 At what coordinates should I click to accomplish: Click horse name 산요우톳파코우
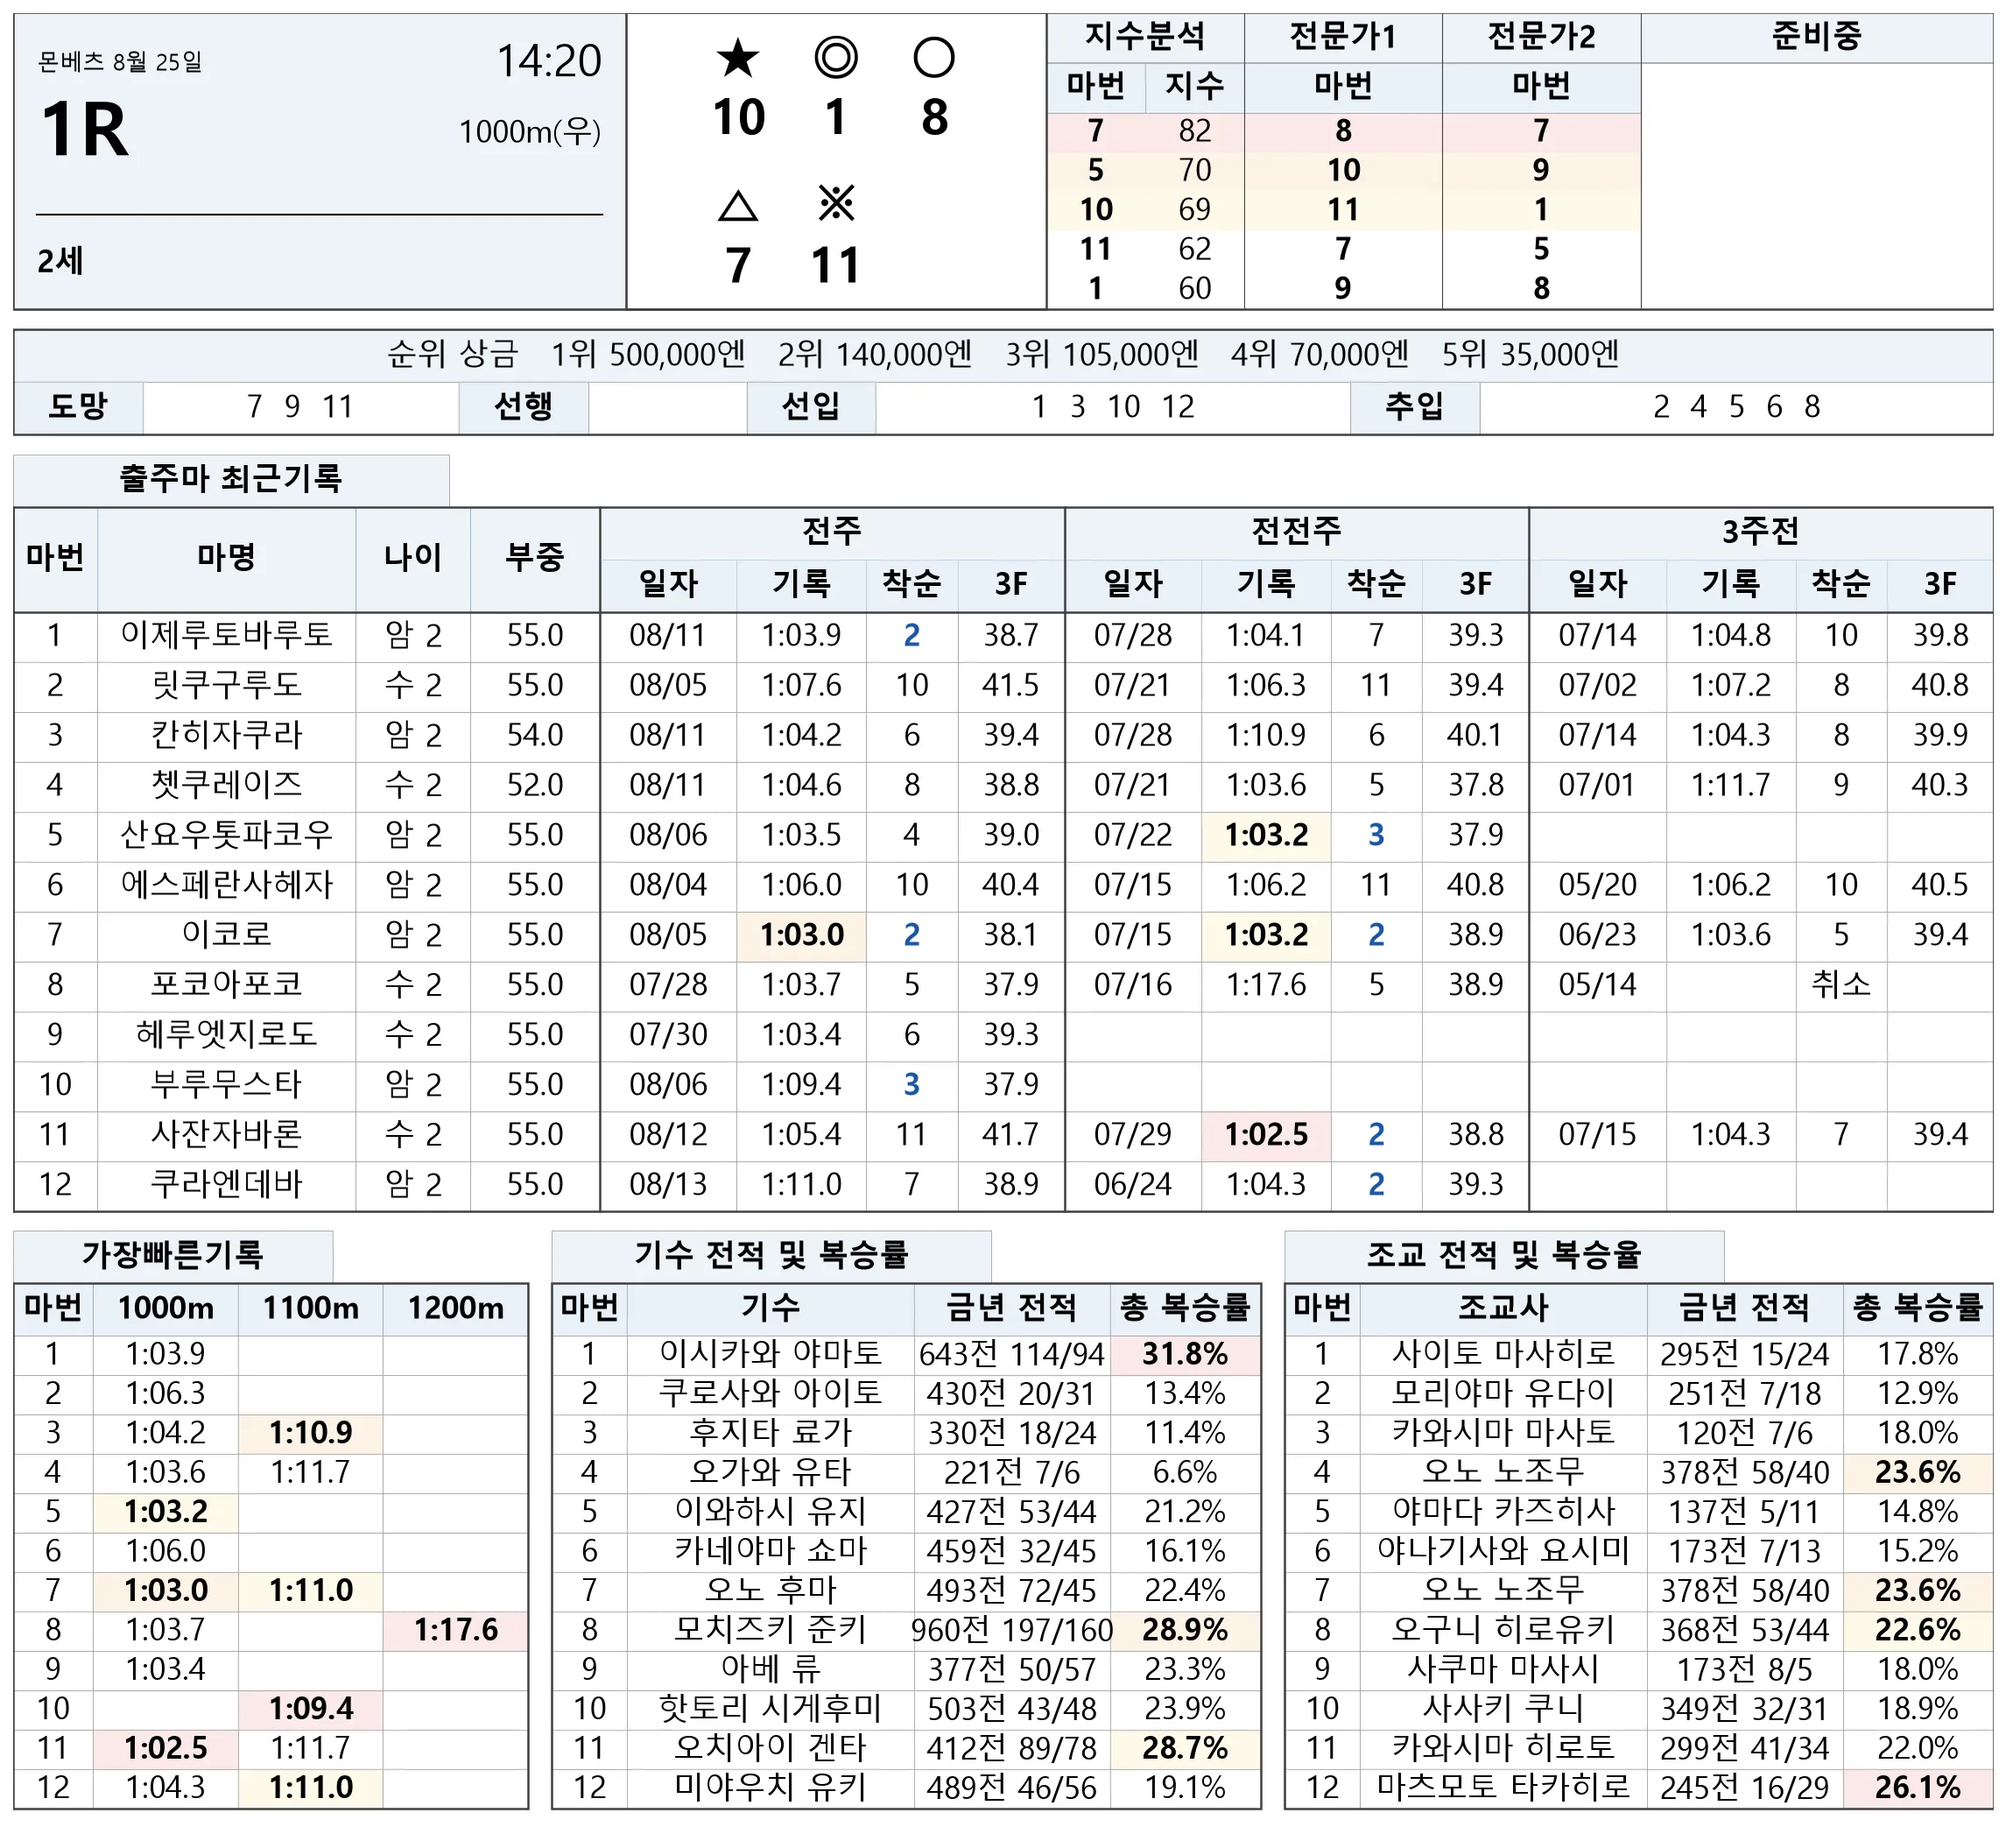pyautogui.click(x=226, y=835)
